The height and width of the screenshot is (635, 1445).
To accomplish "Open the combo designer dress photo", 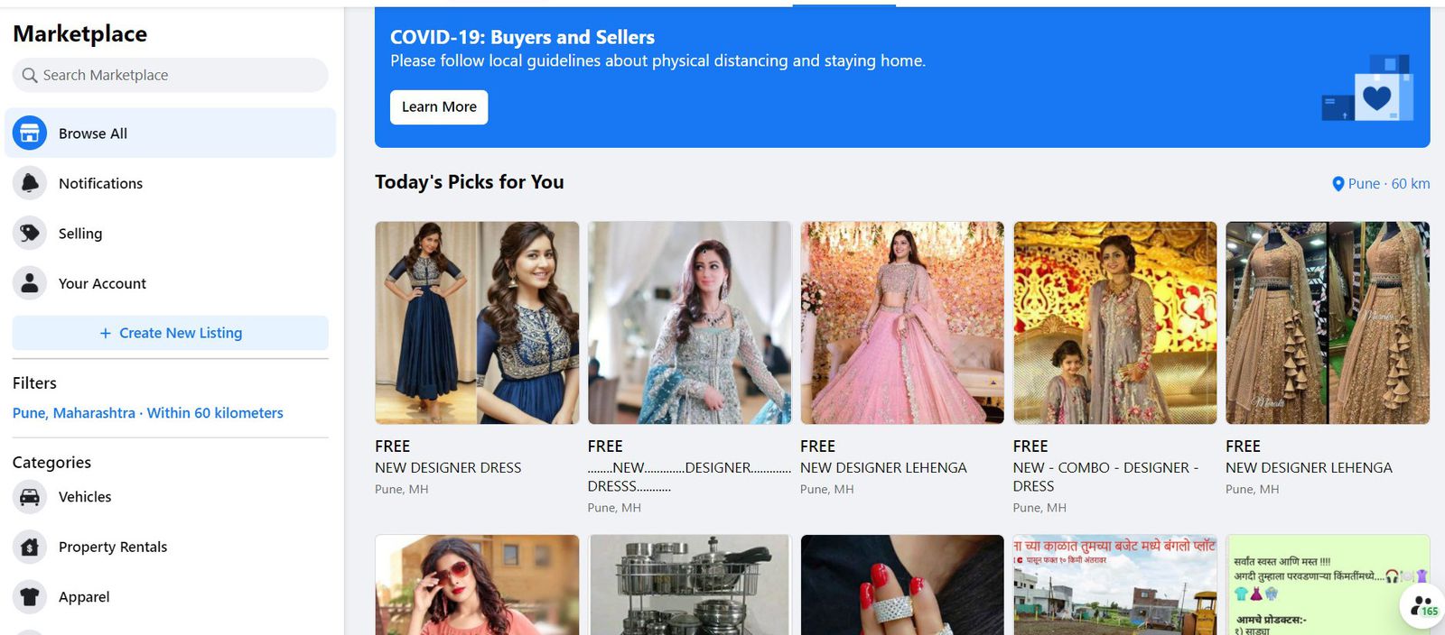I will tap(1115, 323).
